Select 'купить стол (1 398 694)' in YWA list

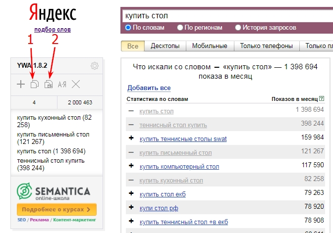coord(51,151)
